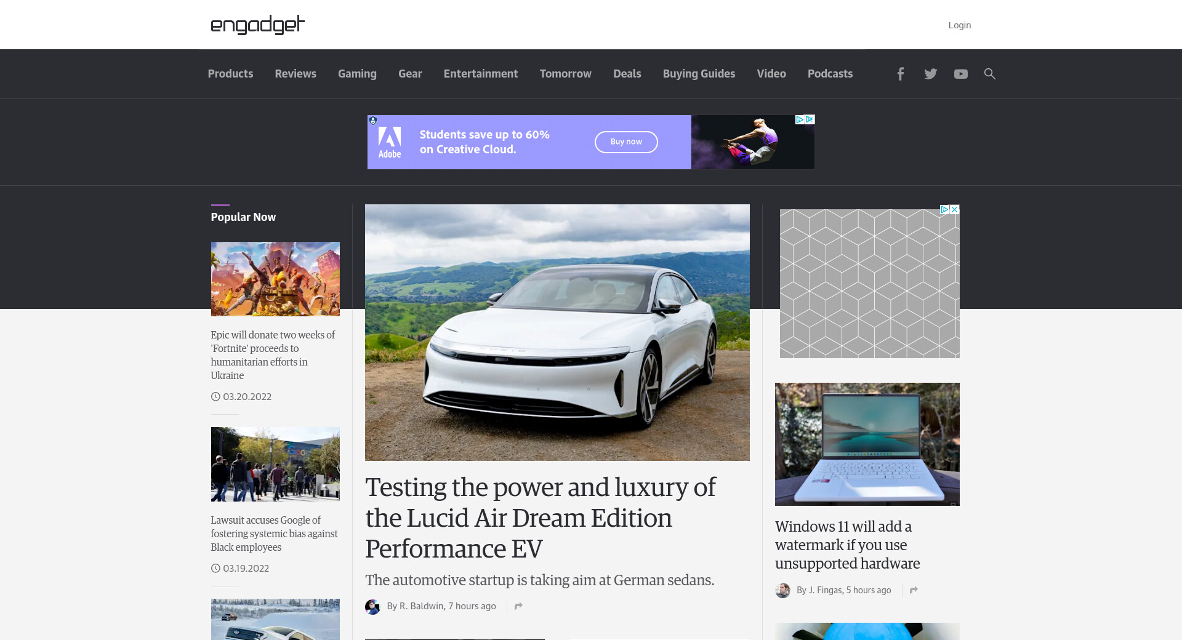Open the Lucid Air Dream Edition headline
Image resolution: width=1182 pixels, height=640 pixels.
pyautogui.click(x=540, y=518)
